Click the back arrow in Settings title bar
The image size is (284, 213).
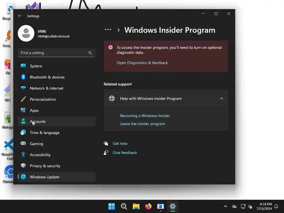(x=20, y=16)
